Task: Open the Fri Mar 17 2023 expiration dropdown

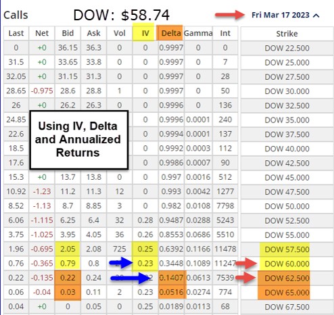Action: point(285,15)
